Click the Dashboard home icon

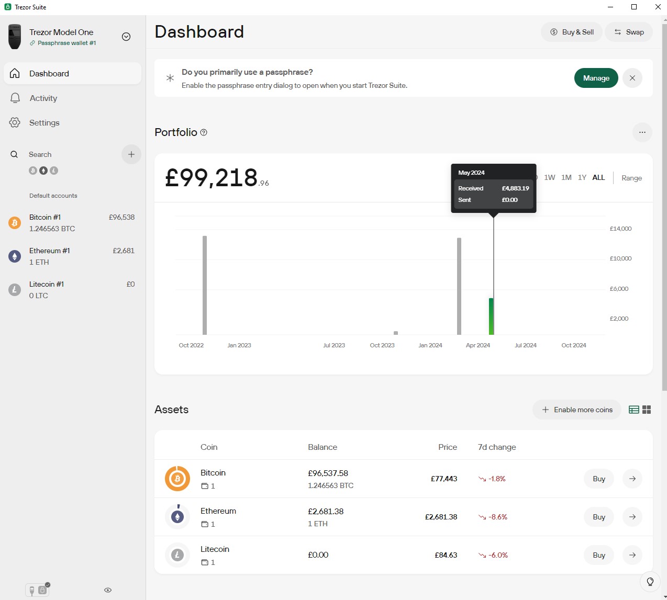pos(15,73)
